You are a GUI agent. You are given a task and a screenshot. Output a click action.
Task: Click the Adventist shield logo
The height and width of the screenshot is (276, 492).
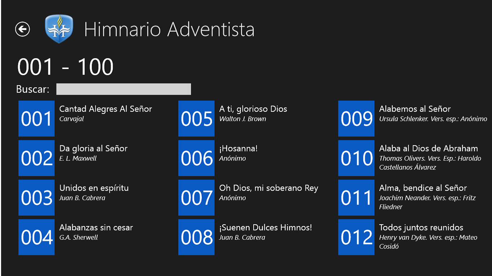[59, 29]
